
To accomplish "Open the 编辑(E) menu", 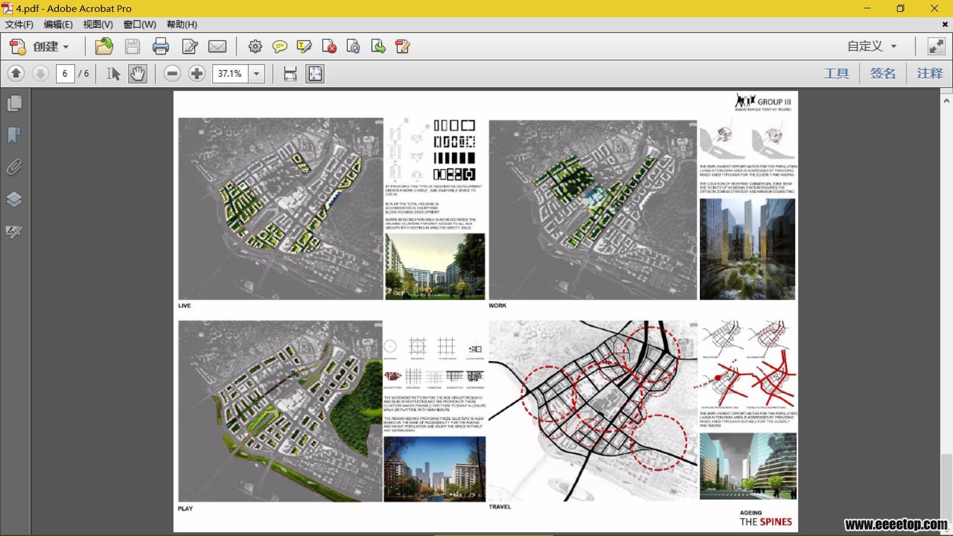I will [58, 24].
